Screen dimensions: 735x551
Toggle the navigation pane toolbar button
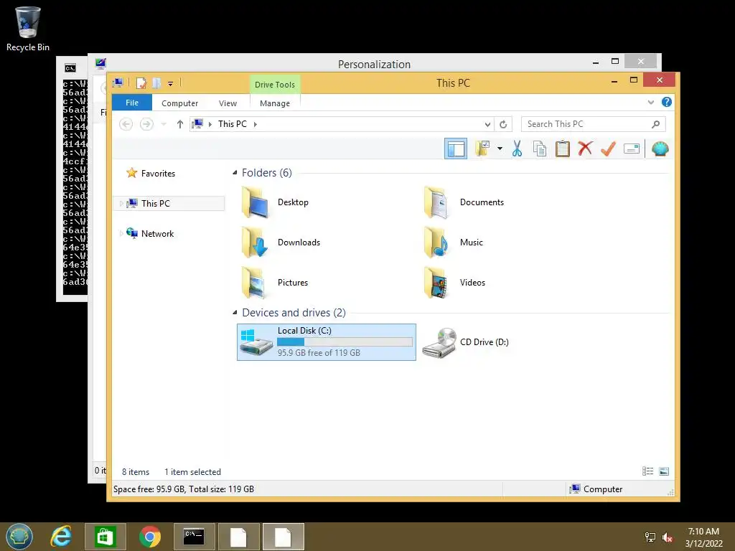pyautogui.click(x=455, y=149)
